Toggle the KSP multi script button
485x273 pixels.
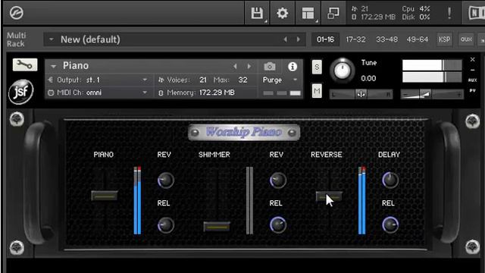444,39
